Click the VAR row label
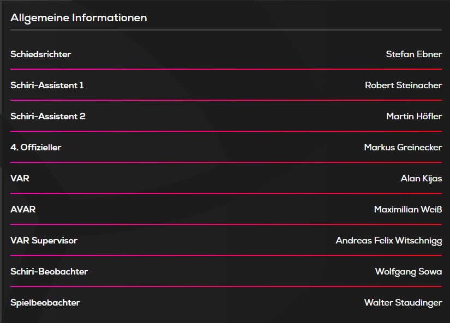This screenshot has height=323, width=450. [20, 179]
